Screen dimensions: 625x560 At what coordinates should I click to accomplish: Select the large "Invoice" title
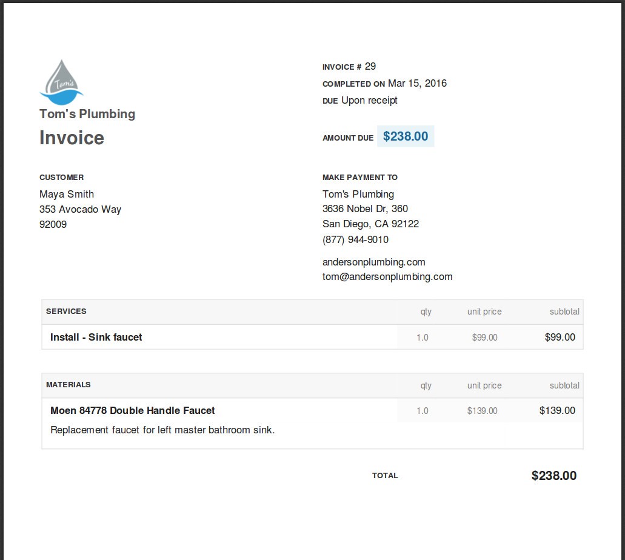[72, 138]
